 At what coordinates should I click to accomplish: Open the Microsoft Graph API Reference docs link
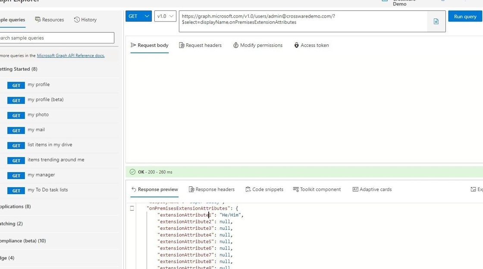[x=71, y=56]
